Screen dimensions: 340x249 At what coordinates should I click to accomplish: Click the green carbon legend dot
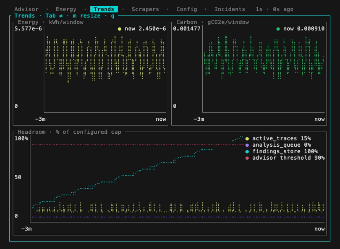[x=278, y=29]
